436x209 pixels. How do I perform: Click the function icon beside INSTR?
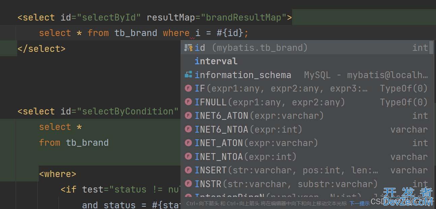188,184
